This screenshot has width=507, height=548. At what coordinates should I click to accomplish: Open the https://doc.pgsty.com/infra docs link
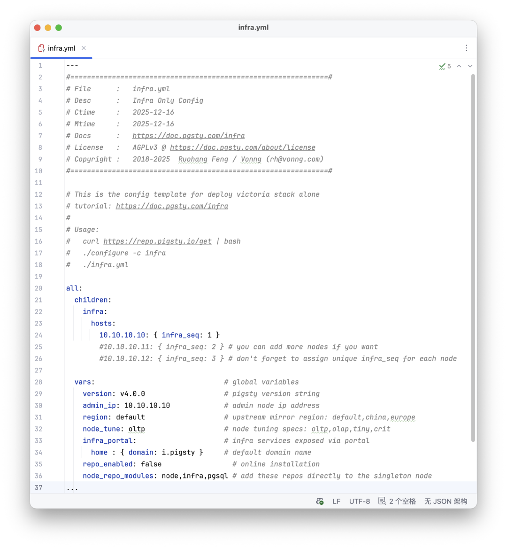click(x=189, y=135)
